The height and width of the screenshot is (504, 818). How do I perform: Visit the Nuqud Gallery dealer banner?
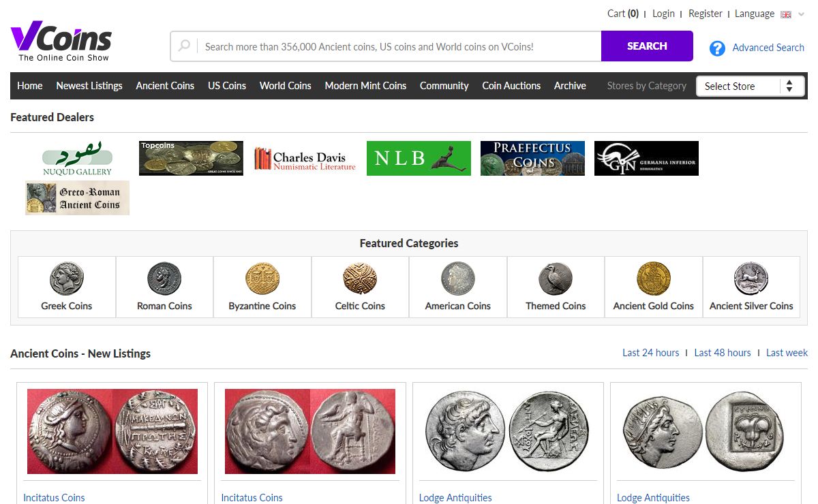(x=77, y=158)
